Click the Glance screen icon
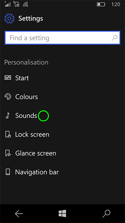The width and height of the screenshot is (125, 223). pyautogui.click(x=8, y=153)
